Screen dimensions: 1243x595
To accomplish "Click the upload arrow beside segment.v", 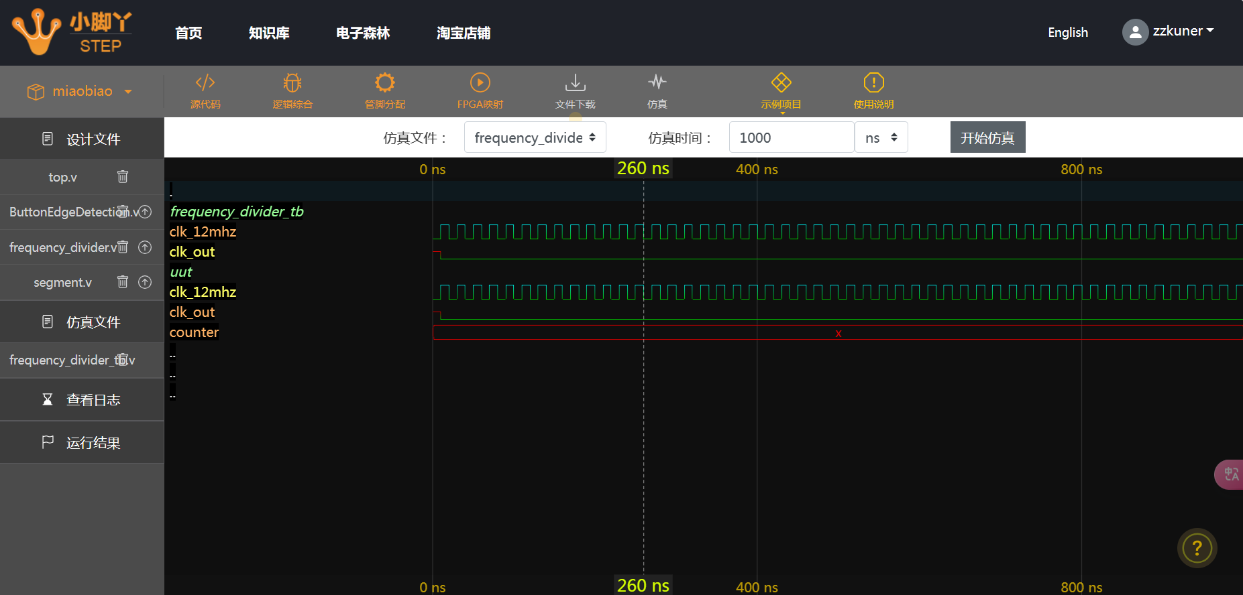I will pyautogui.click(x=145, y=282).
